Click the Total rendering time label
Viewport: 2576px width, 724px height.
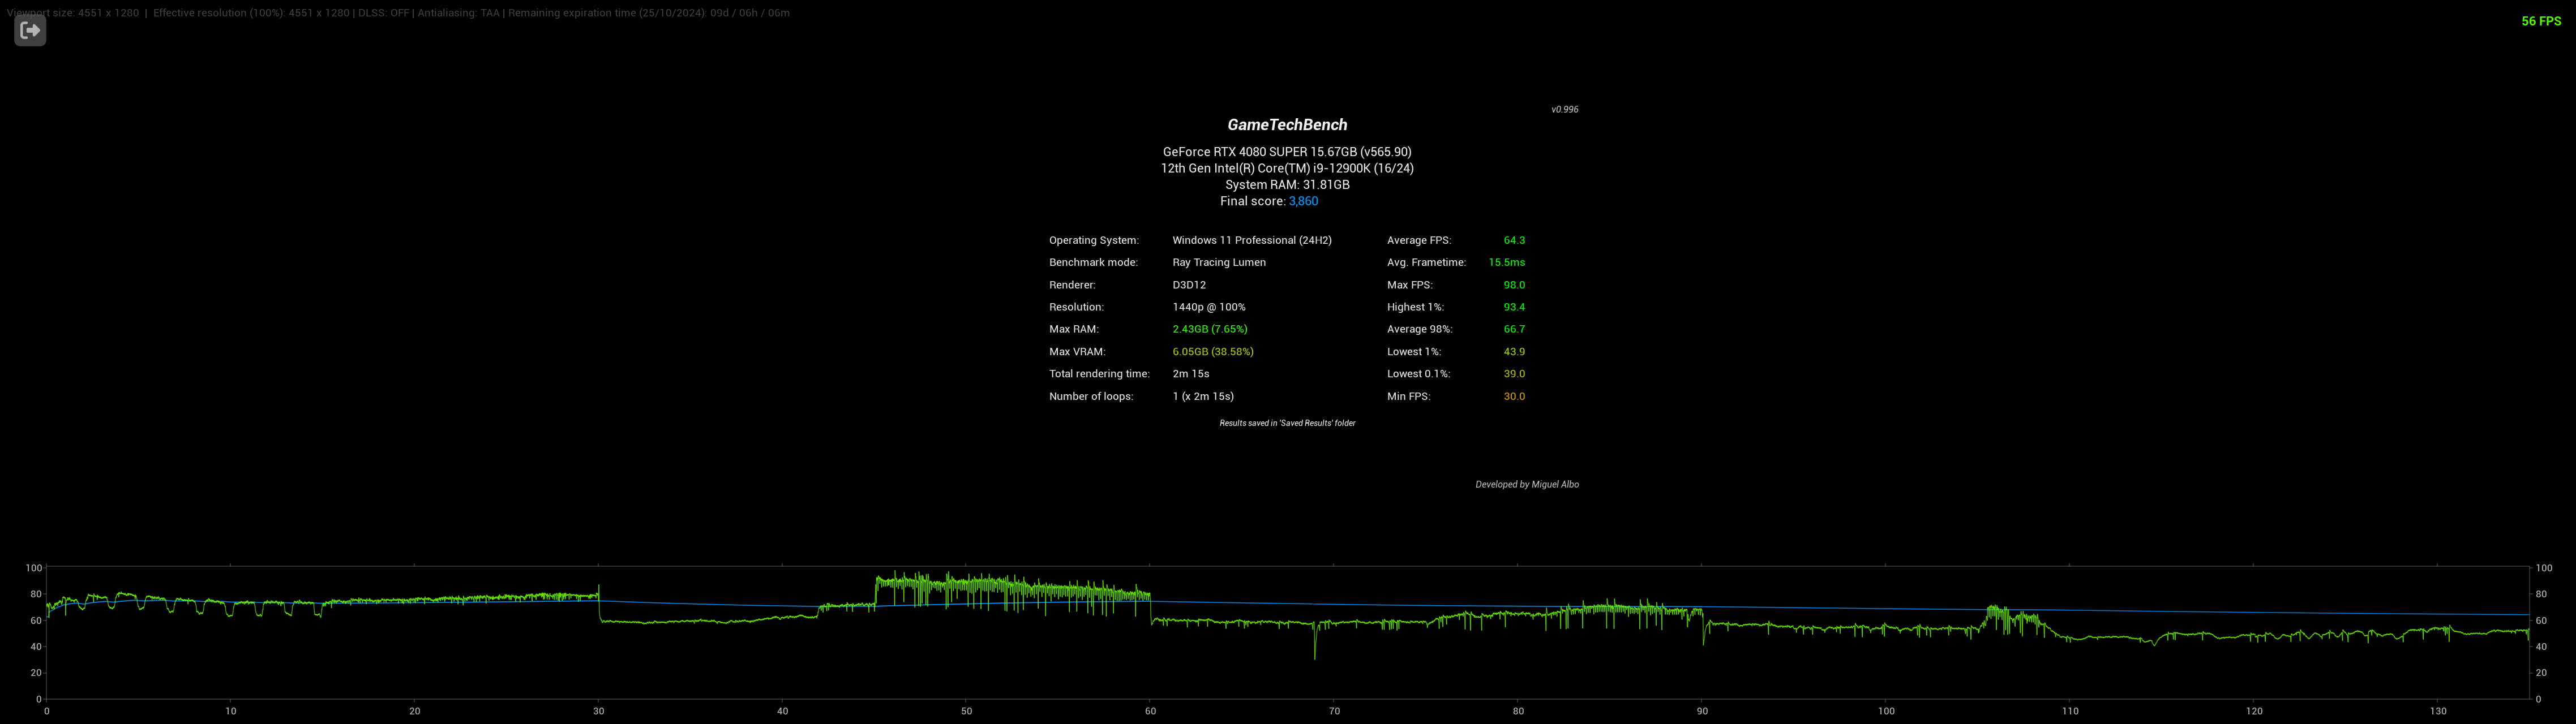pos(1099,374)
